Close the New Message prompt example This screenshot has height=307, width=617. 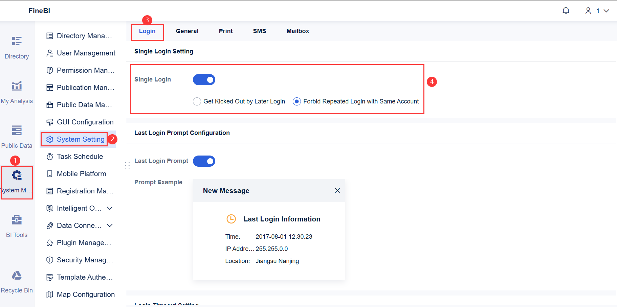(x=337, y=190)
